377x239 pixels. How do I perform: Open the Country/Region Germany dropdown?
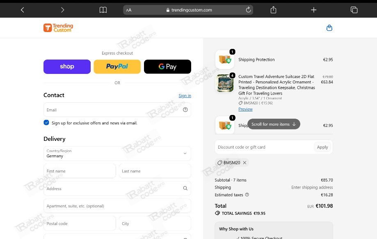pos(117,154)
